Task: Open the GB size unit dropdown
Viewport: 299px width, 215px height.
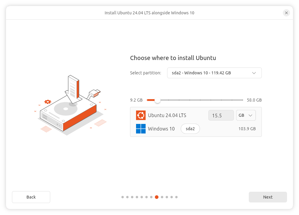Action: (x=246, y=115)
